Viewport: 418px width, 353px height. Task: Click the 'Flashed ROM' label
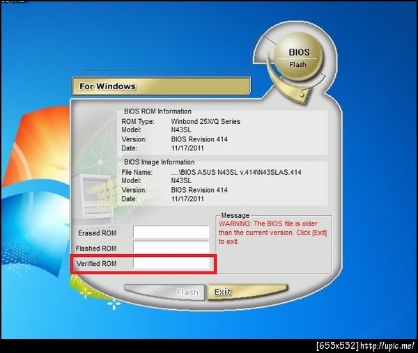96,249
